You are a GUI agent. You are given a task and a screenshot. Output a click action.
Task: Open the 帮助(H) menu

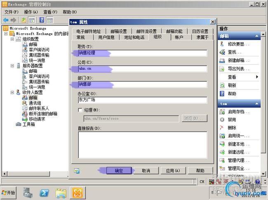(70, 12)
